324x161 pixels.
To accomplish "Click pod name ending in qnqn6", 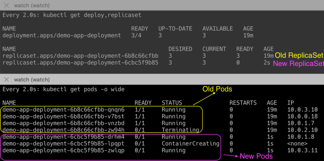I will [63, 110].
